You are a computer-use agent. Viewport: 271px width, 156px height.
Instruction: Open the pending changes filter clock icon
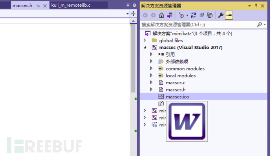click(181, 15)
